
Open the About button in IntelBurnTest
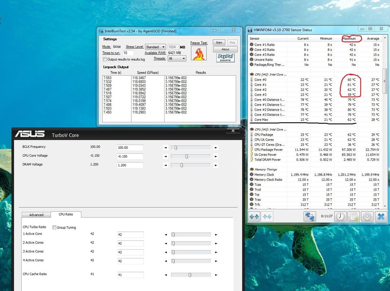tap(225, 49)
